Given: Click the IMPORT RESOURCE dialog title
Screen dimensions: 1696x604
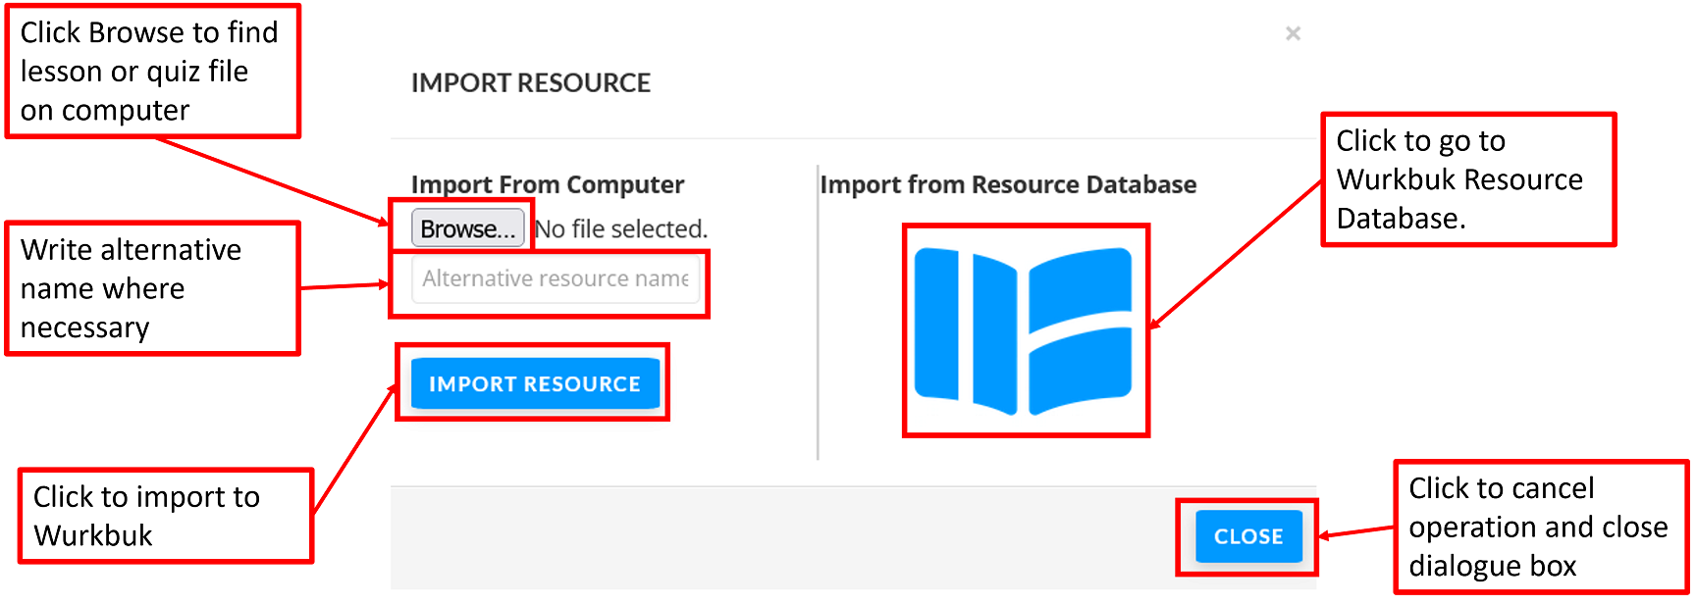Looking at the screenshot, I should pyautogui.click(x=530, y=83).
